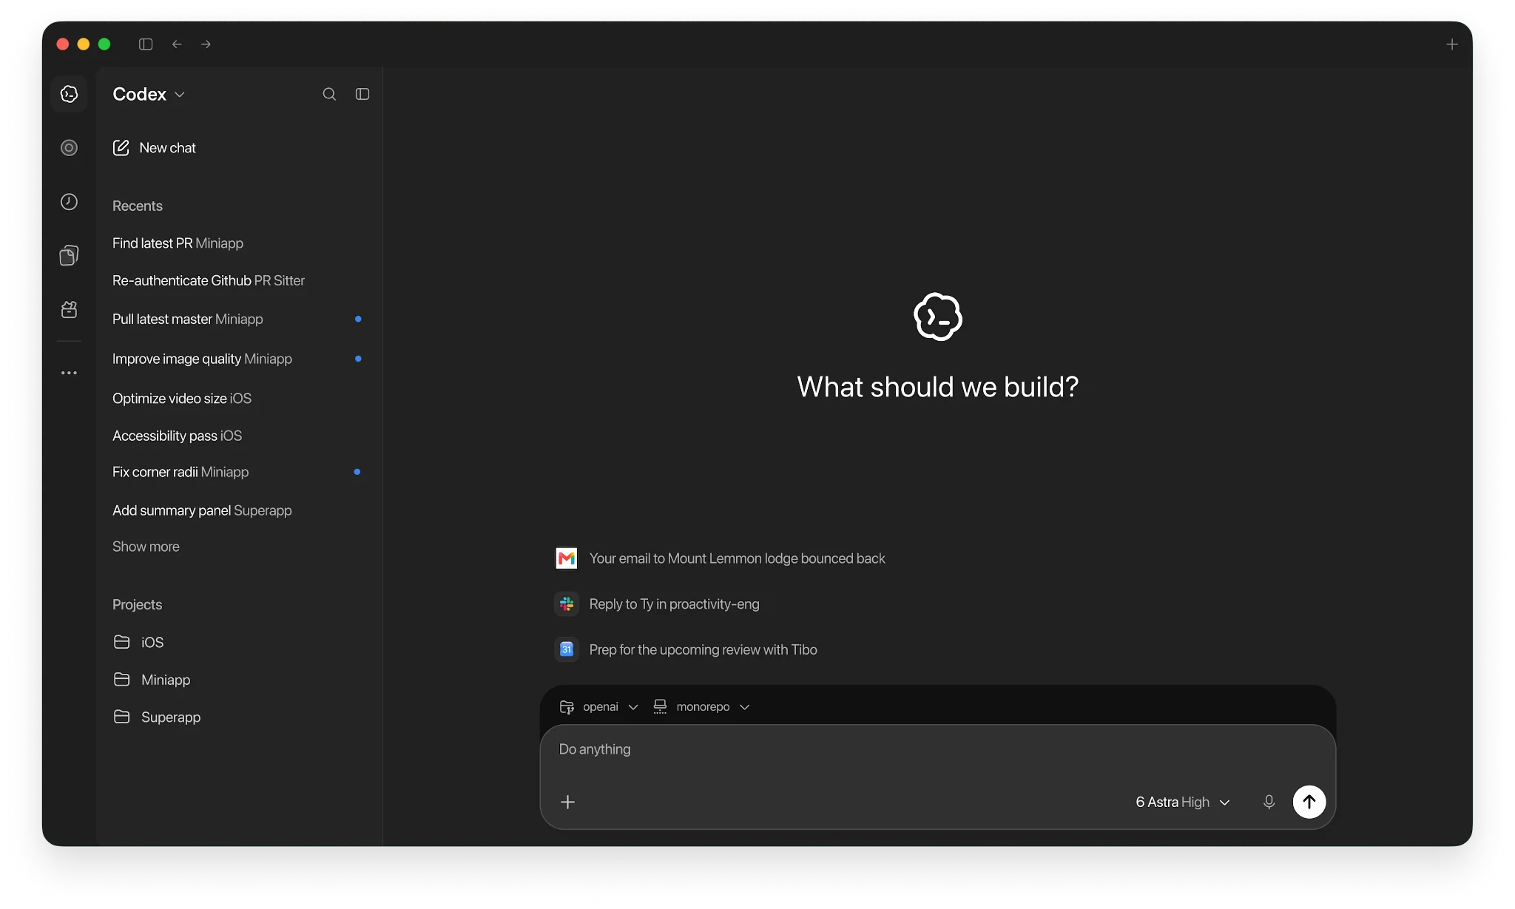This screenshot has width=1515, height=909.
Task: Open the monorepo environment dropdown
Action: click(x=702, y=707)
